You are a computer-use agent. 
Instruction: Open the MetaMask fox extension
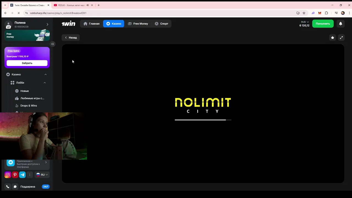320,13
